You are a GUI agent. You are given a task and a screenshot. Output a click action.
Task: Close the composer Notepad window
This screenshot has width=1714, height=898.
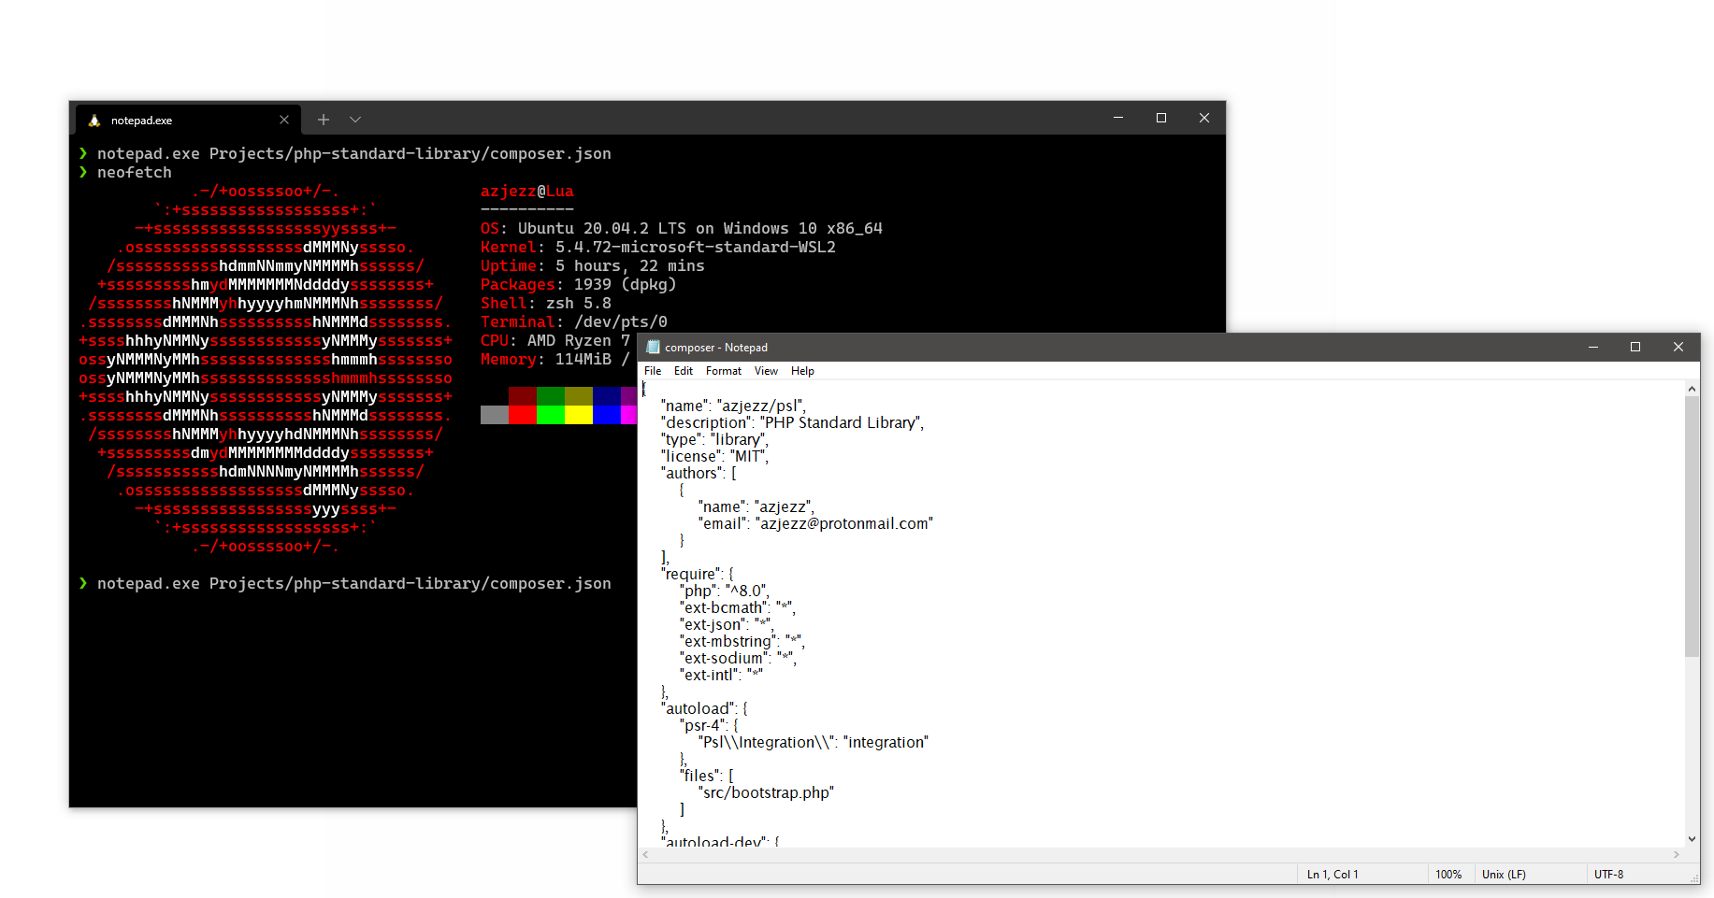tap(1678, 347)
